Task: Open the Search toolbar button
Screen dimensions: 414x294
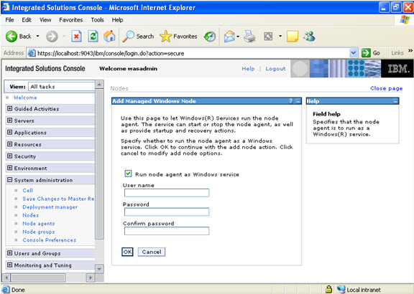Action: (138, 37)
